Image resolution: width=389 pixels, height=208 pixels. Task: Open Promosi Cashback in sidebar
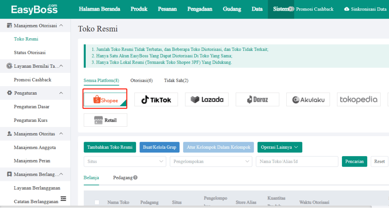point(32,80)
